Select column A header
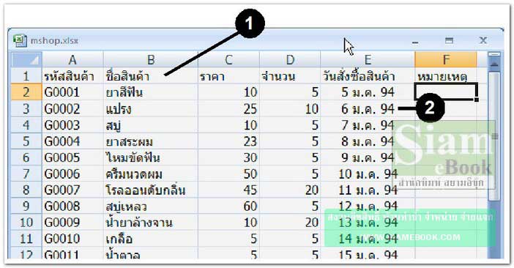Image resolution: width=514 pixels, height=268 pixels. click(72, 59)
